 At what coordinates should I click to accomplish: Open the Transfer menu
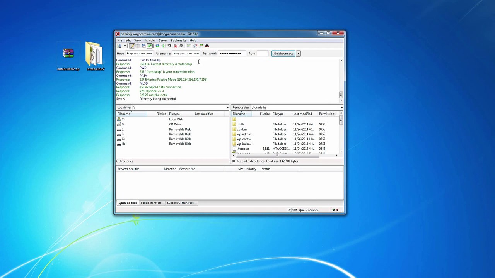pos(150,40)
